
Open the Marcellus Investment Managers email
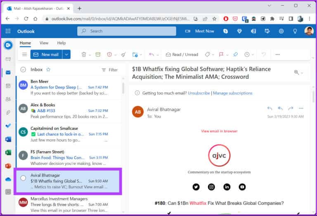pos(69,204)
